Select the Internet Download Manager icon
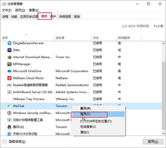166x148 pixels. (9, 57)
